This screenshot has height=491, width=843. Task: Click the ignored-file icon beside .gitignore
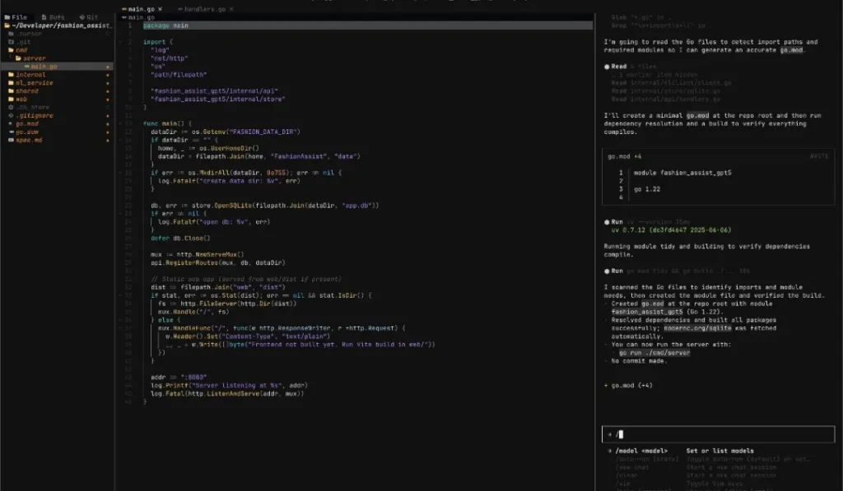click(9, 115)
